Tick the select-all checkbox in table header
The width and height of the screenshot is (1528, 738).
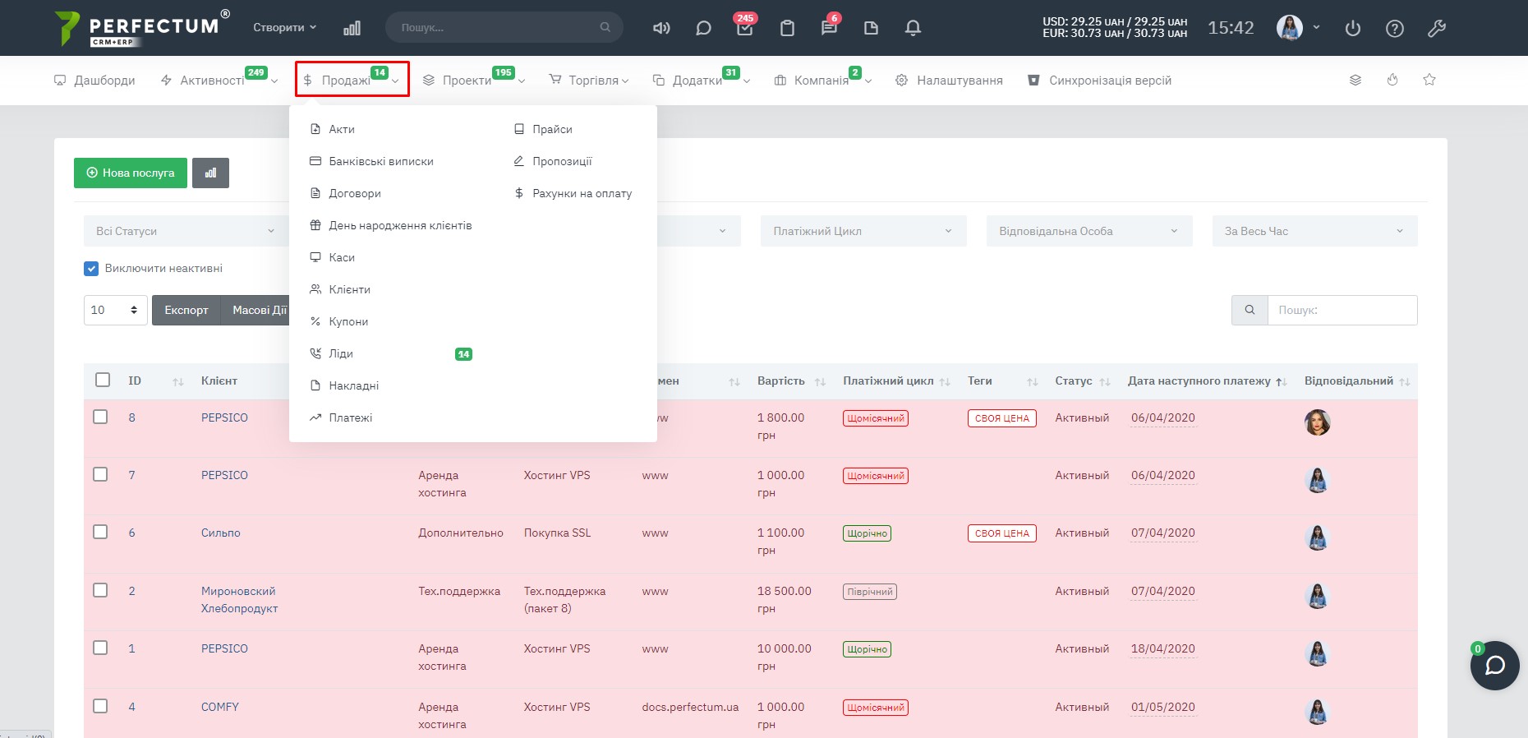point(103,380)
